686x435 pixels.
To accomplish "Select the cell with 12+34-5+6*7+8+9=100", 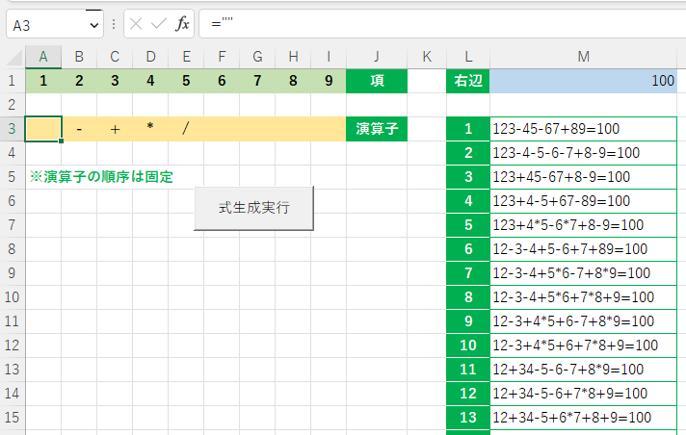I will 583,417.
